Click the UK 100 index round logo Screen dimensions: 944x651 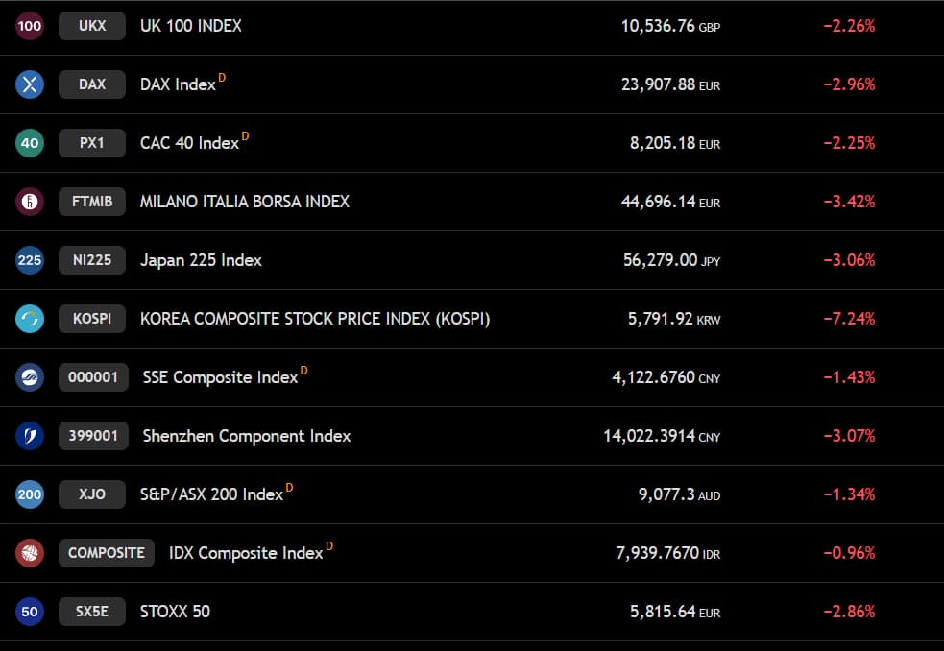30,26
